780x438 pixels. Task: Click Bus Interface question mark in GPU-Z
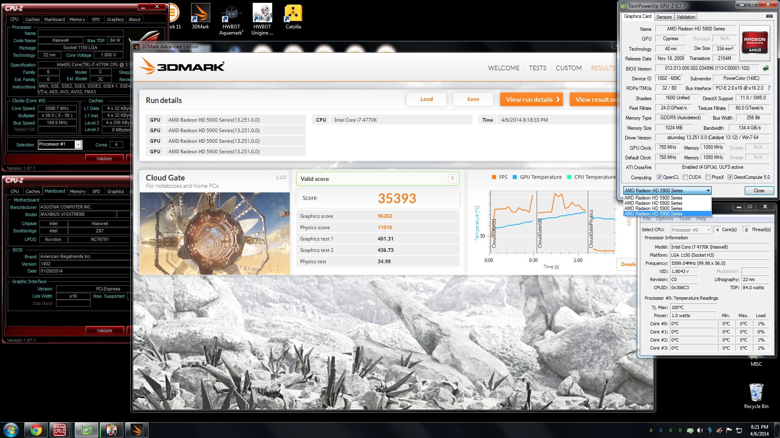coord(769,88)
